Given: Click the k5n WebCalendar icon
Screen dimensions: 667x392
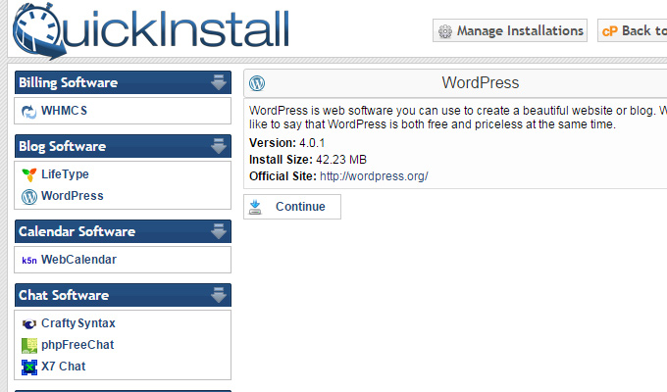Looking at the screenshot, I should (28, 261).
